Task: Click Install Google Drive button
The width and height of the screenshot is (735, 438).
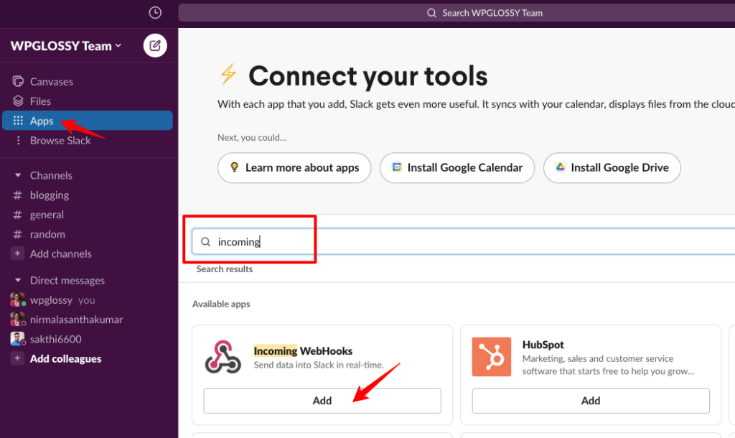Action: click(x=612, y=167)
